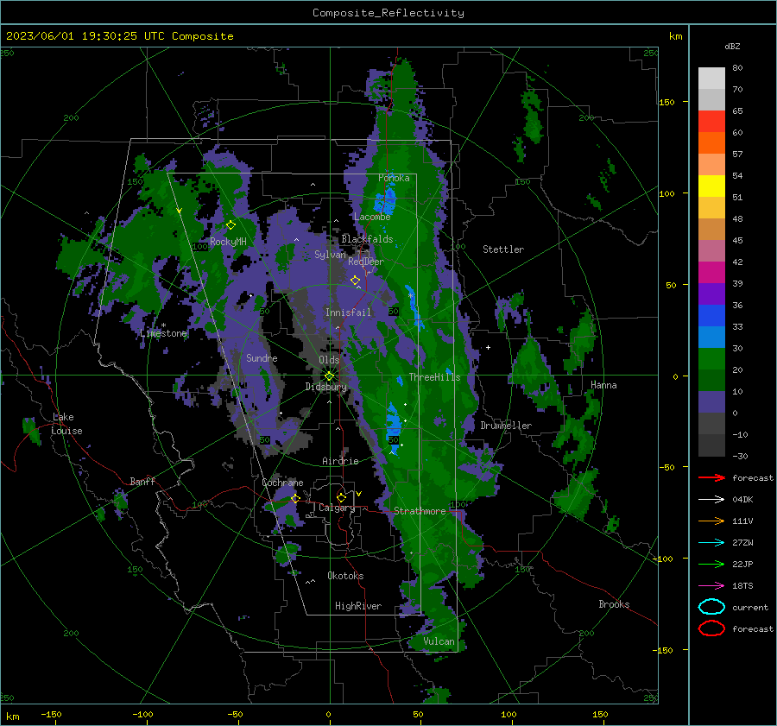Click the Blackfalds label
The height and width of the screenshot is (726, 777).
pos(367,239)
